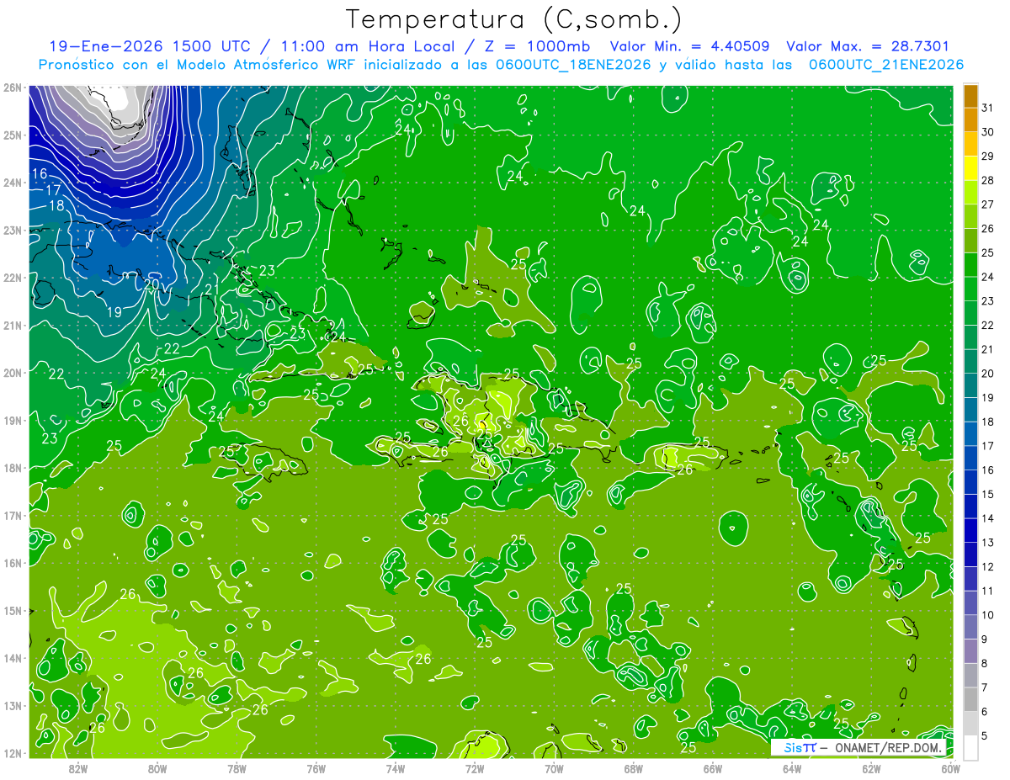Click the latitude axis label "18N"
This screenshot has height=780, width=1010.
pos(12,468)
